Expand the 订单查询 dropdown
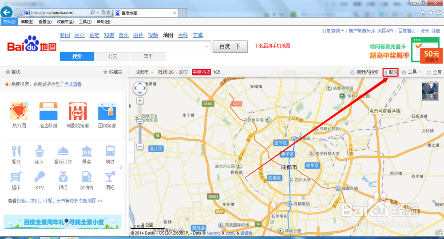444x239 pixels. [333, 31]
